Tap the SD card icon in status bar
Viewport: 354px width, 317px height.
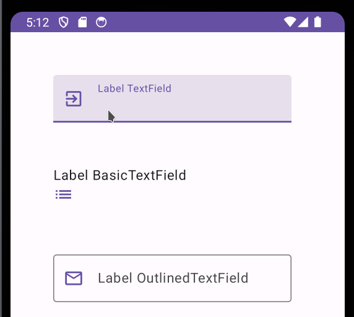pos(82,22)
